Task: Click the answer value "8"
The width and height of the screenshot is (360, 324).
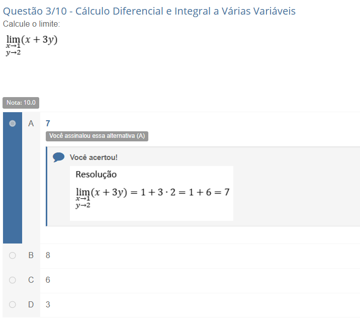Action: click(48, 256)
